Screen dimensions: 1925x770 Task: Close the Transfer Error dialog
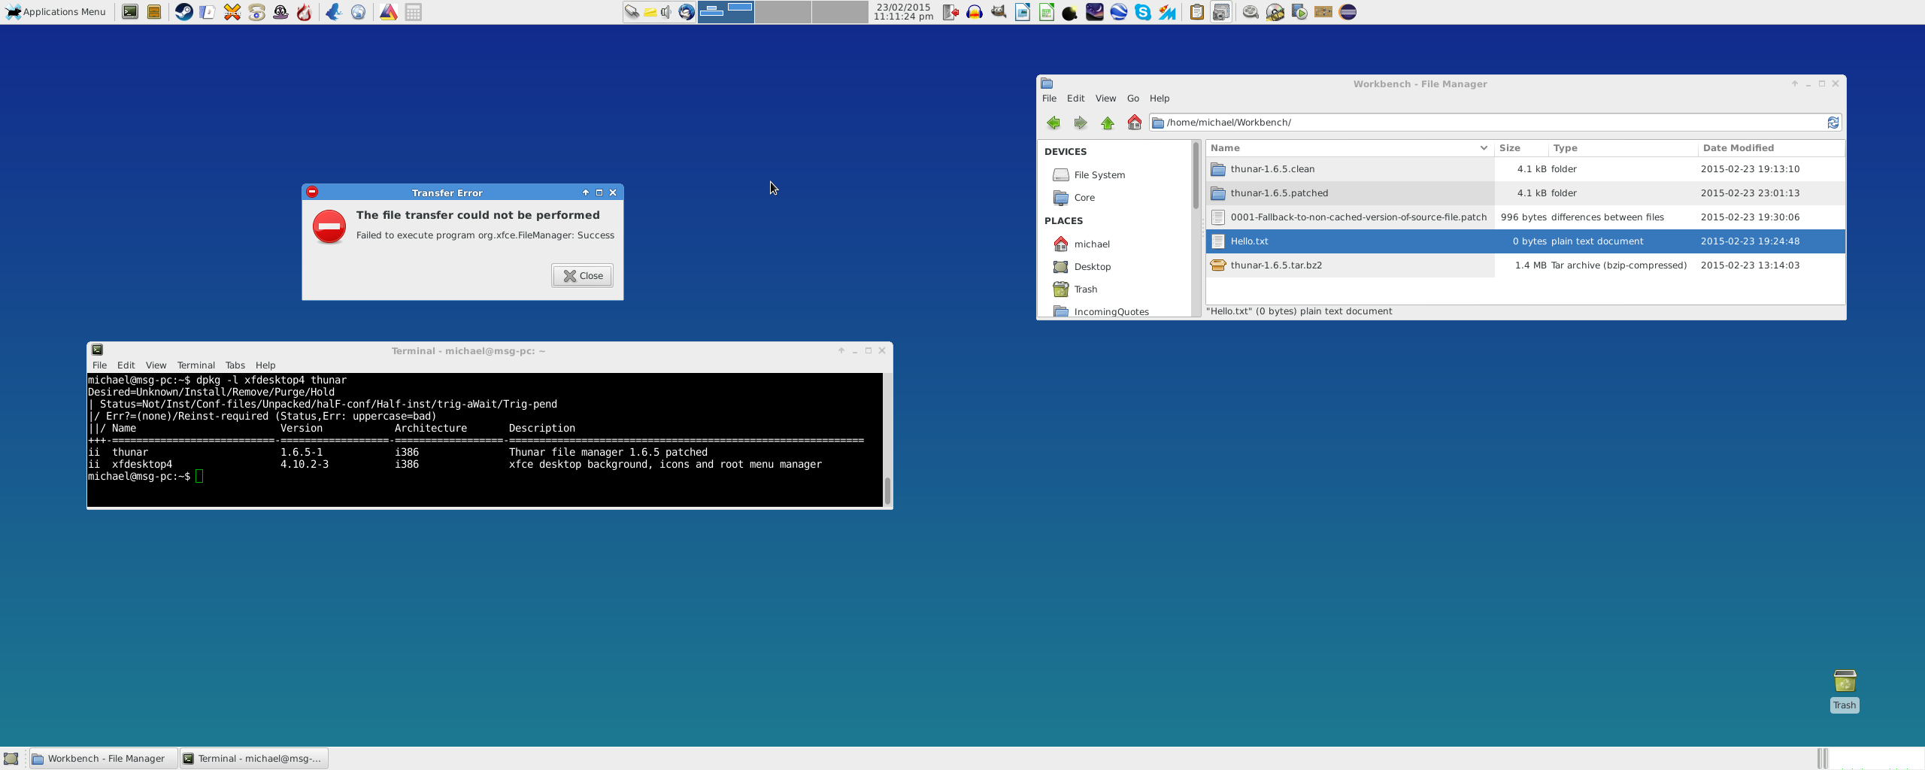click(583, 276)
